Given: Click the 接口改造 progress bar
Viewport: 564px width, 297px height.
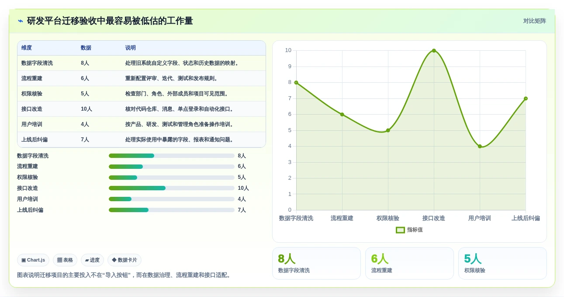Looking at the screenshot, I should (x=172, y=188).
